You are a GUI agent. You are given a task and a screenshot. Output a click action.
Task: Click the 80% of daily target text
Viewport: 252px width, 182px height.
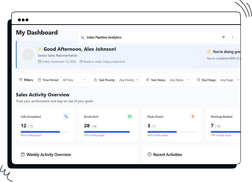[31, 135]
